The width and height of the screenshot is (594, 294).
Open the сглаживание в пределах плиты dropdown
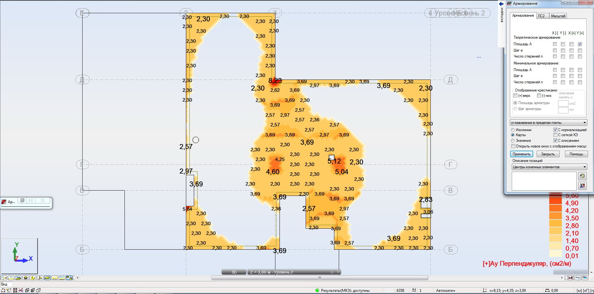point(548,123)
